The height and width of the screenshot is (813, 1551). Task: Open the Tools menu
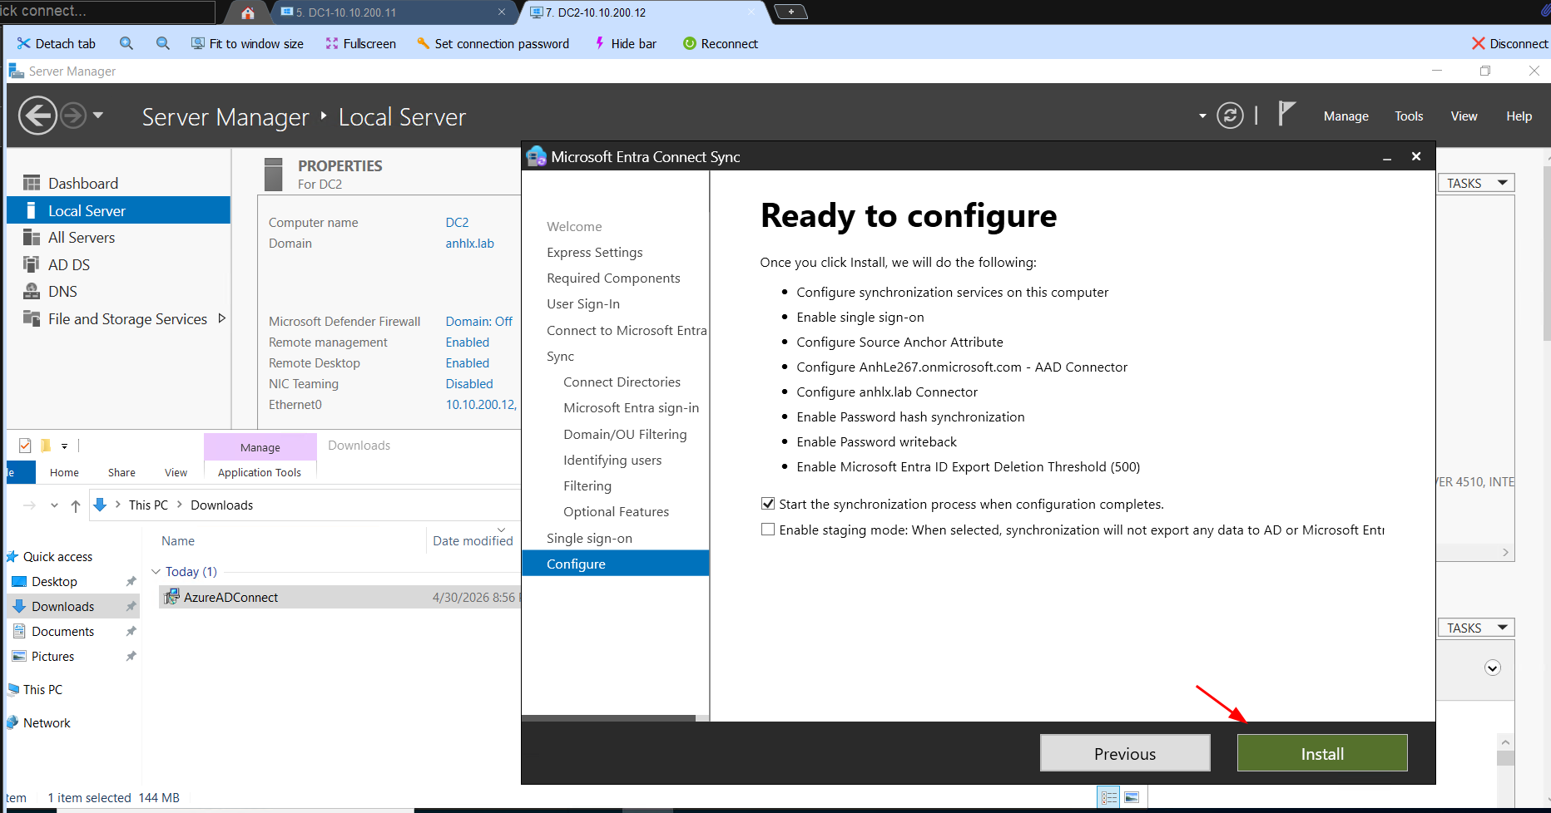(x=1409, y=116)
